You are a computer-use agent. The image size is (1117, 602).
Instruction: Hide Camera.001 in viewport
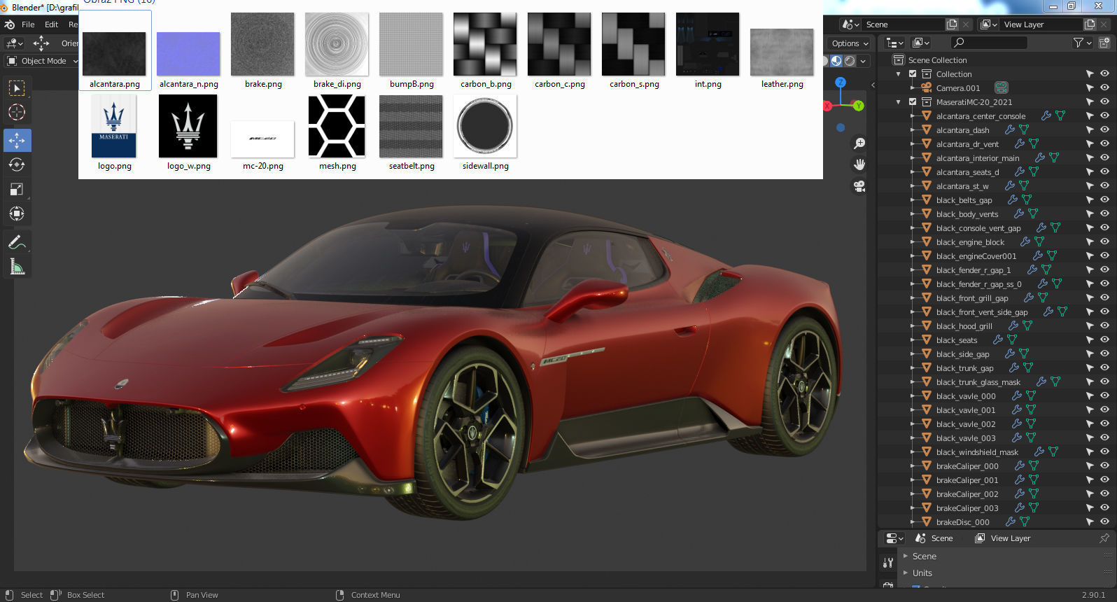[1104, 88]
